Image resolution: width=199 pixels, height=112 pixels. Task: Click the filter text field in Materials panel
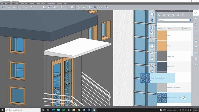click(175, 25)
